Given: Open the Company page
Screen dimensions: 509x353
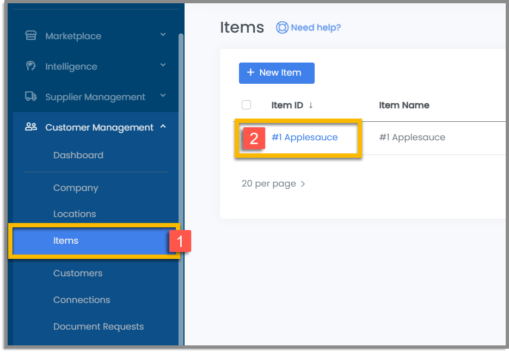Looking at the screenshot, I should (x=76, y=188).
